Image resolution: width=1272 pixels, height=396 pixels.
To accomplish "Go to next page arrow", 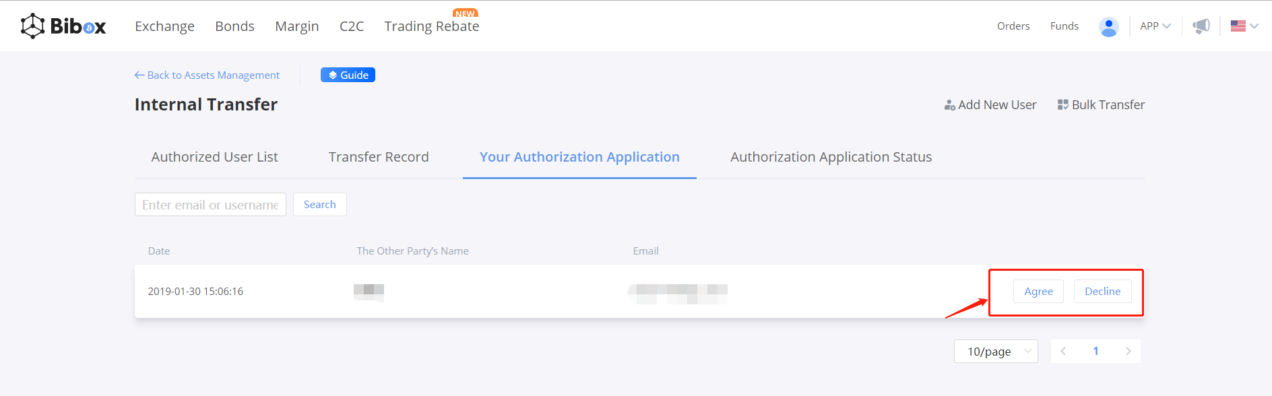I will pyautogui.click(x=1128, y=351).
